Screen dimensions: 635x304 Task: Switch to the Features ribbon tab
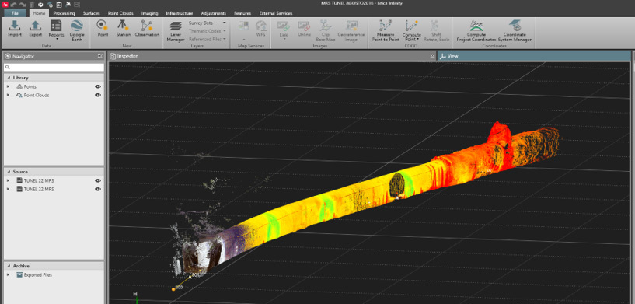[x=242, y=13]
